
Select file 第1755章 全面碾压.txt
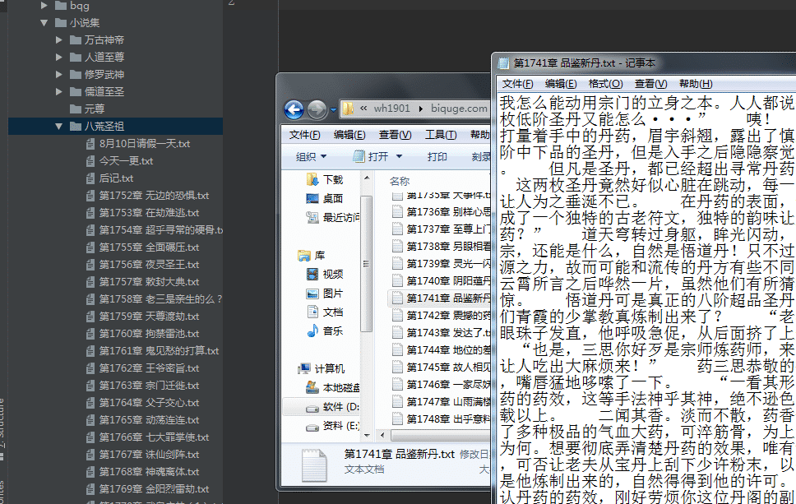pos(149,247)
